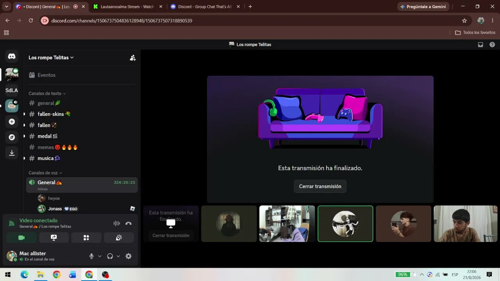Open the musica text channel
The height and width of the screenshot is (281, 500).
click(x=82, y=158)
